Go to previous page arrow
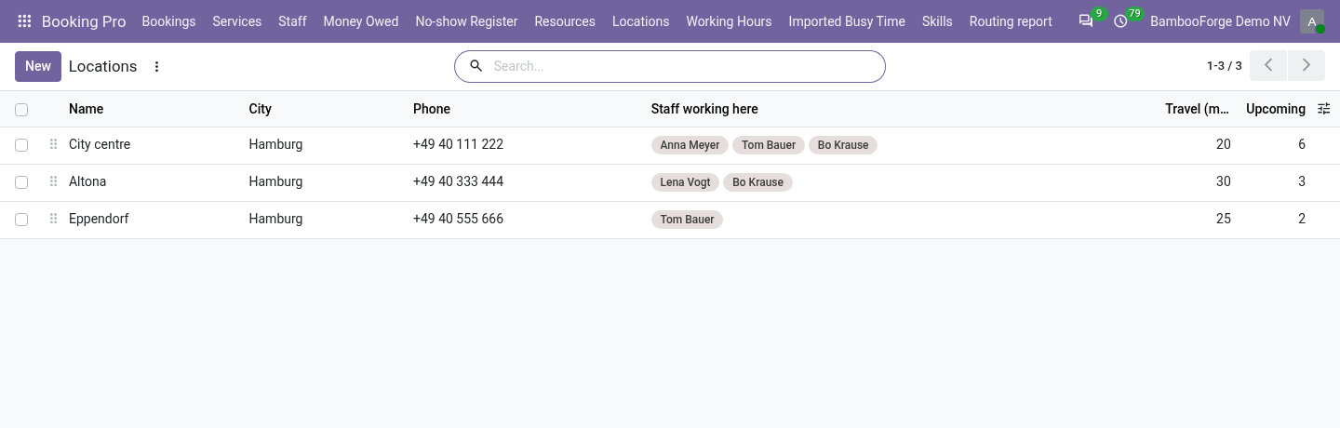This screenshot has width=1340, height=428. point(1268,65)
